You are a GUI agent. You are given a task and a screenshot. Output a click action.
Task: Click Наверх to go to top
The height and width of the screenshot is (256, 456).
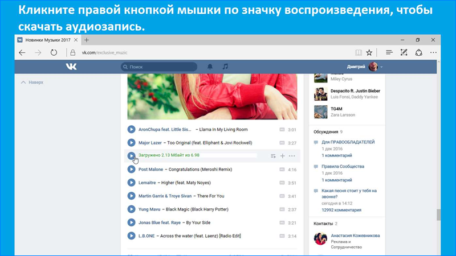(x=32, y=82)
